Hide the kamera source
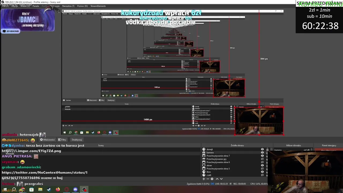The height and width of the screenshot is (193, 343). point(262,153)
